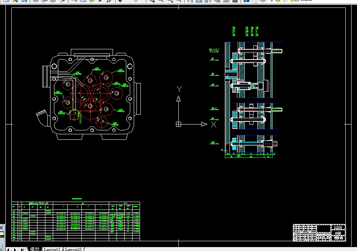Click the Undo arrow icon
357x251 pixels.
click(120, 1)
